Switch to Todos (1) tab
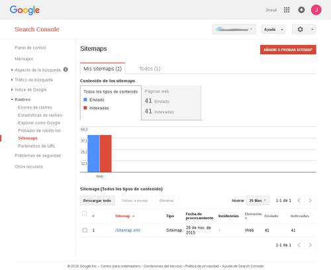The height and width of the screenshot is (270, 331). coord(150,69)
